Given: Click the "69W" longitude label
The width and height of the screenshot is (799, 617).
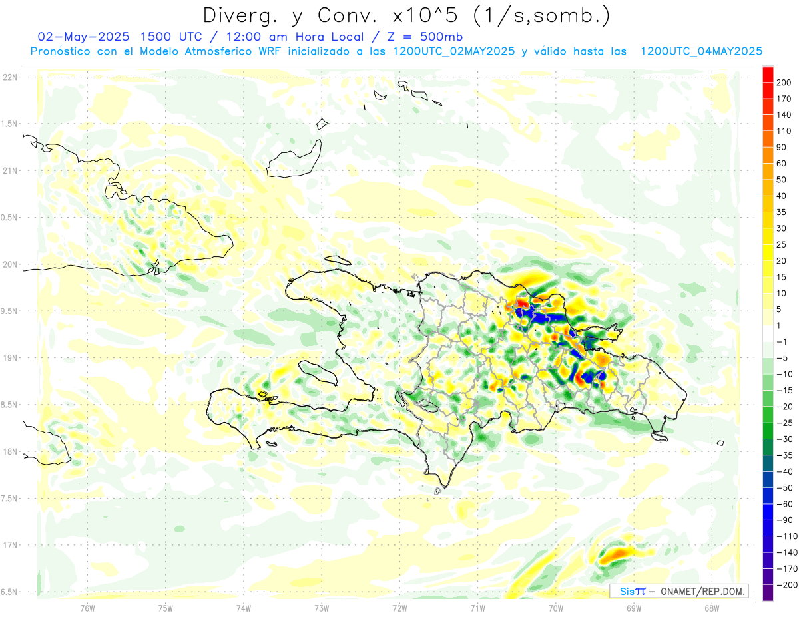Looking at the screenshot, I should (x=634, y=608).
